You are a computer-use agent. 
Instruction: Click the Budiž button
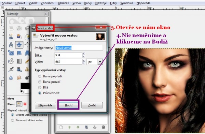(69, 105)
